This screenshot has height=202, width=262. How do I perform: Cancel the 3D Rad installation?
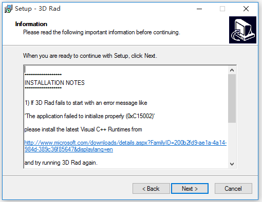tap(233, 189)
